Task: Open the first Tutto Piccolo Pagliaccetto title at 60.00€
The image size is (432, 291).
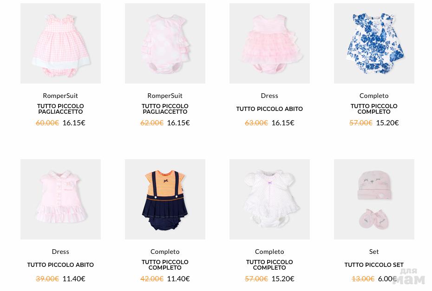Action: [x=60, y=109]
